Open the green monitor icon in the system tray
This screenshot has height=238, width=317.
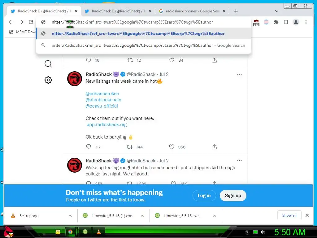[255, 232]
